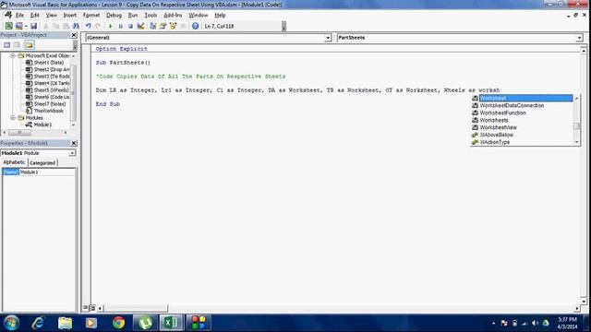This screenshot has height=332, width=591.
Task: Open the (General) object dropdown
Action: pyautogui.click(x=328, y=38)
